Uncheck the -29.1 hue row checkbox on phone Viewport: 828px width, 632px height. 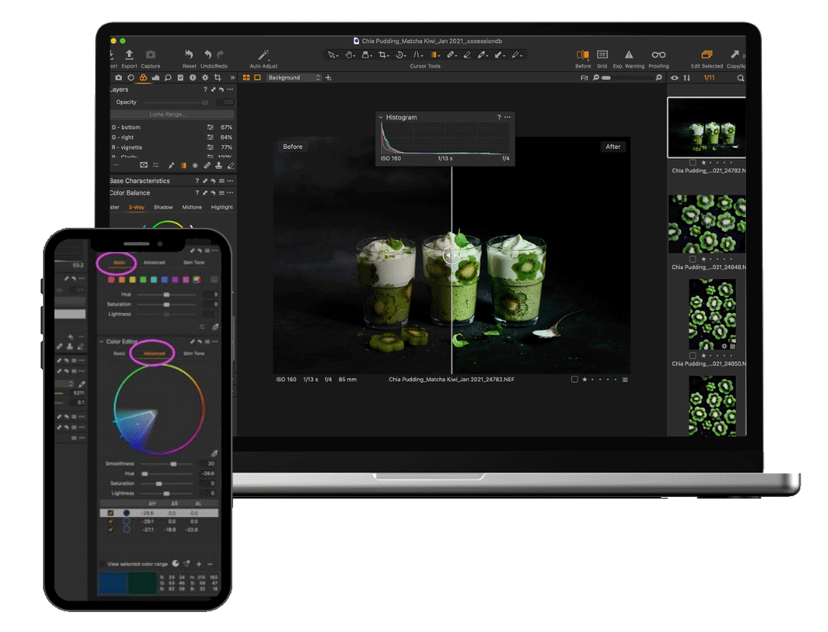(110, 521)
